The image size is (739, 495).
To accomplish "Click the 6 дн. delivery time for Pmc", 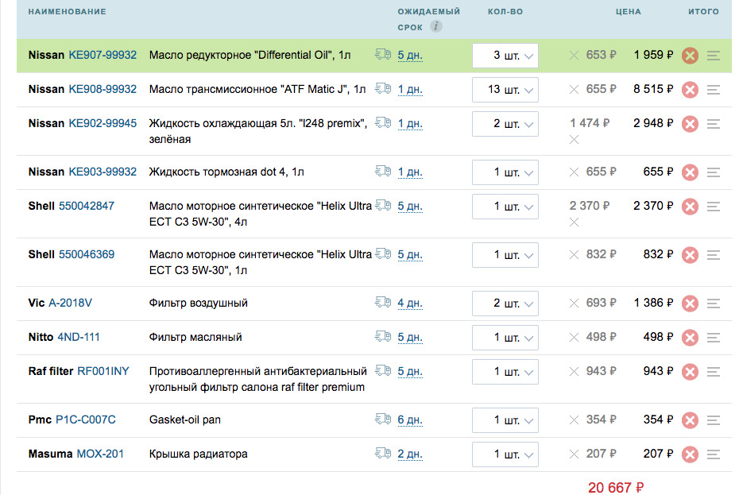I will 410,420.
